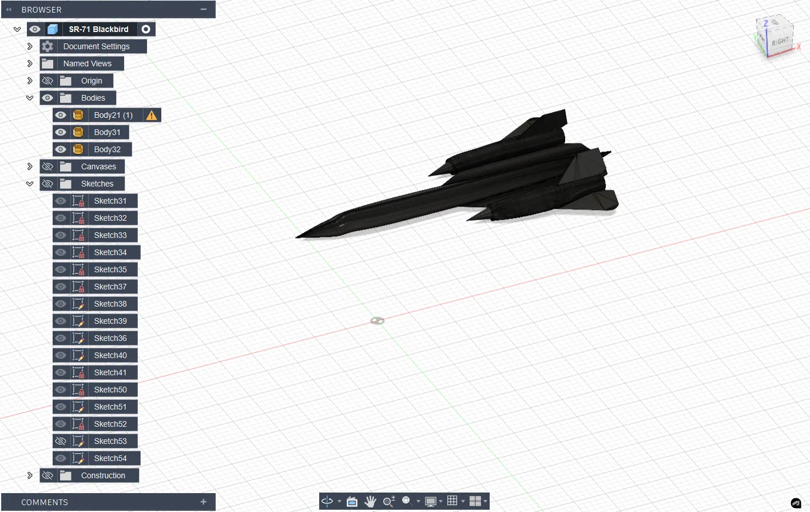This screenshot has width=810, height=512.
Task: Click the ViewCube RIGHT face
Action: [780, 42]
